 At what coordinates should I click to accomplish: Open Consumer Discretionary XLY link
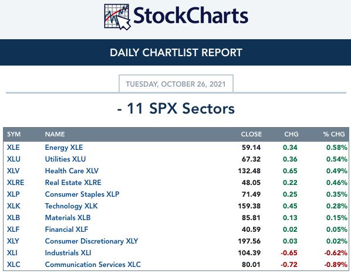pyautogui.click(x=92, y=241)
